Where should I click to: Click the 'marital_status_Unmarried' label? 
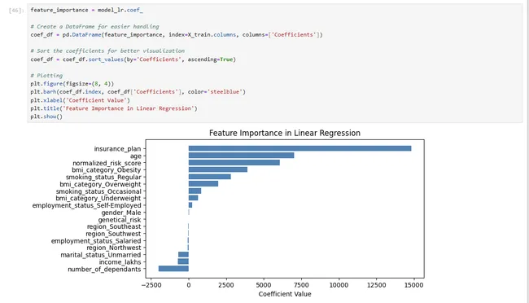pos(101,255)
